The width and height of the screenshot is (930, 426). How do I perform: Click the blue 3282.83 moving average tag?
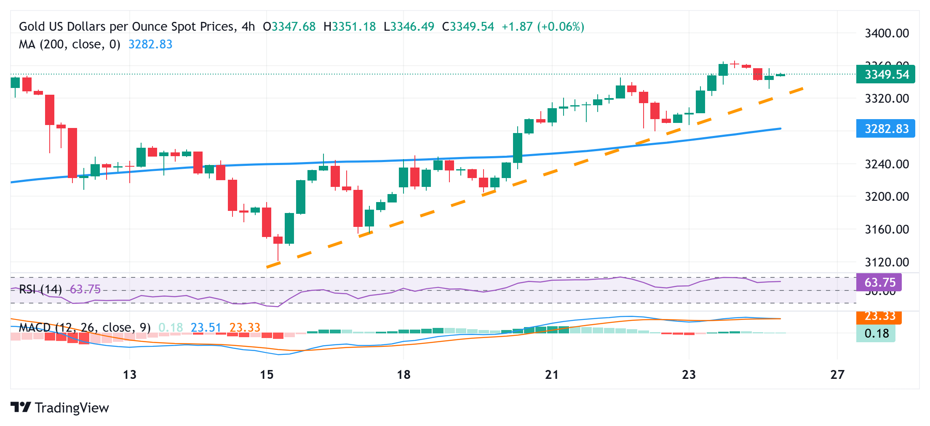click(885, 129)
